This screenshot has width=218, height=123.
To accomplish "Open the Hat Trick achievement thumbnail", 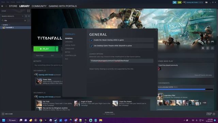I will [x=39, y=104].
